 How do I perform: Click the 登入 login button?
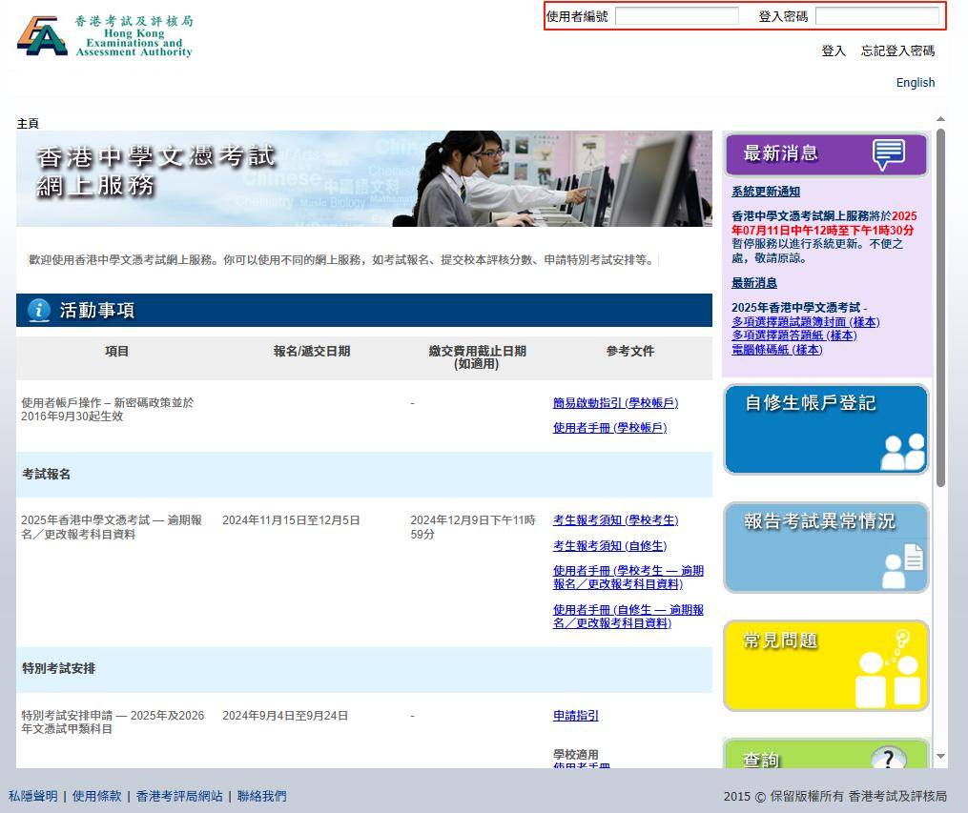coord(834,51)
